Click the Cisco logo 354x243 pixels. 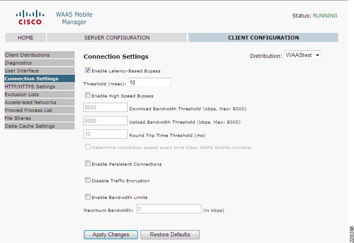point(30,17)
